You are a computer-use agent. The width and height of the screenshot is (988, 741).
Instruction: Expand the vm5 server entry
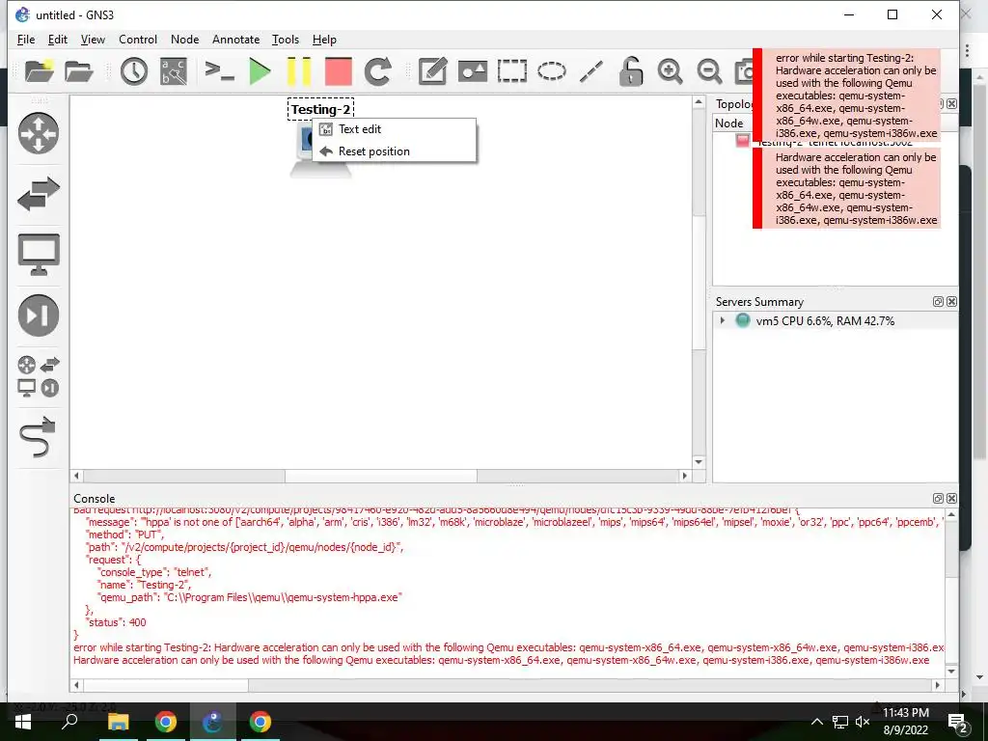click(x=722, y=320)
